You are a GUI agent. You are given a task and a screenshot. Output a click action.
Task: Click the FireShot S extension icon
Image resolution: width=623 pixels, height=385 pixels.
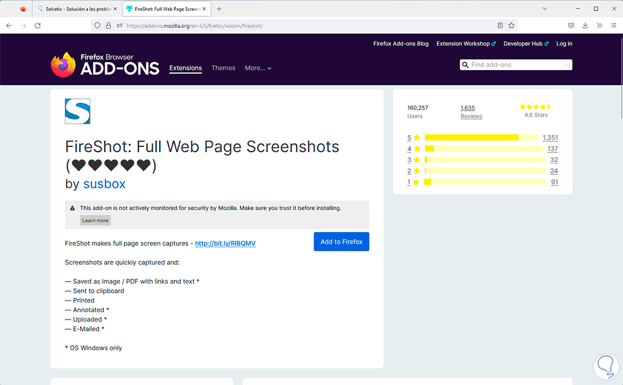click(77, 111)
